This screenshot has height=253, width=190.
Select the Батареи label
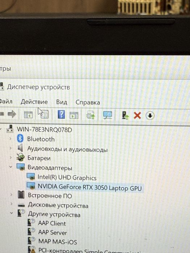[39, 158]
